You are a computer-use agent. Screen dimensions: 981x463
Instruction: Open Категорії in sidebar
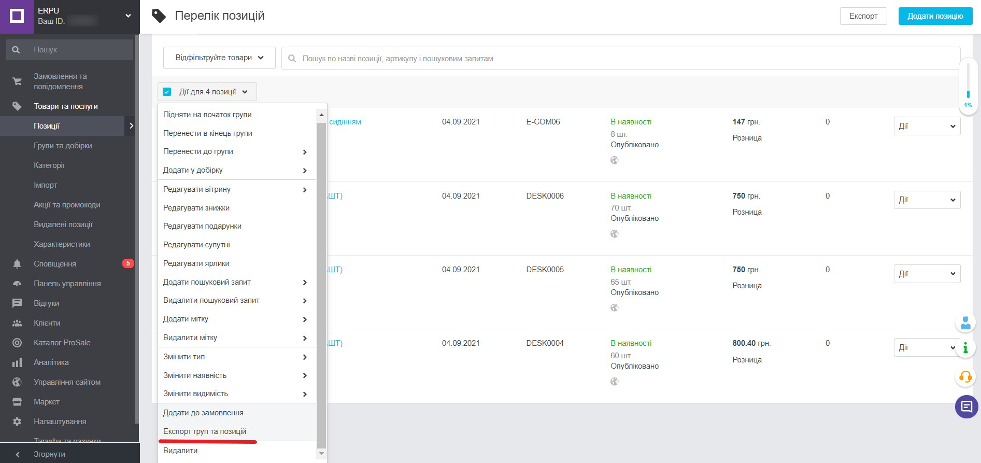coord(49,165)
